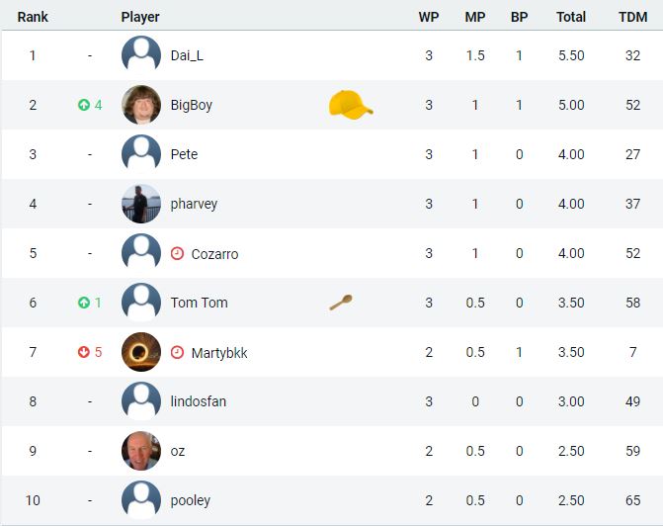
Task: Open BigBoy's profile photo
Action: point(141,105)
